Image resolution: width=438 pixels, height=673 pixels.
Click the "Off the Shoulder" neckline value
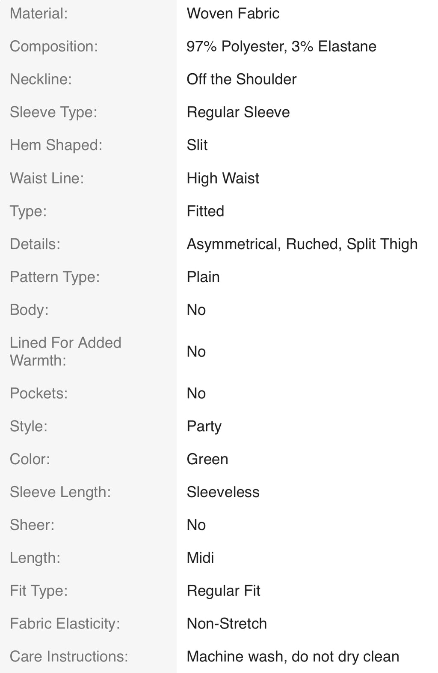tap(241, 79)
